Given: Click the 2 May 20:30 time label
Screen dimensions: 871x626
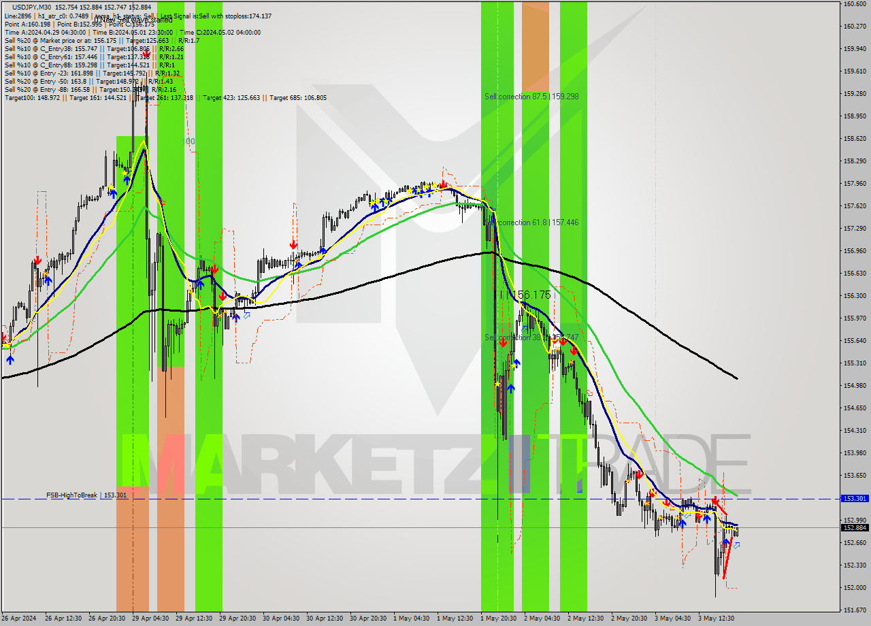Looking at the screenshot, I should (x=630, y=619).
